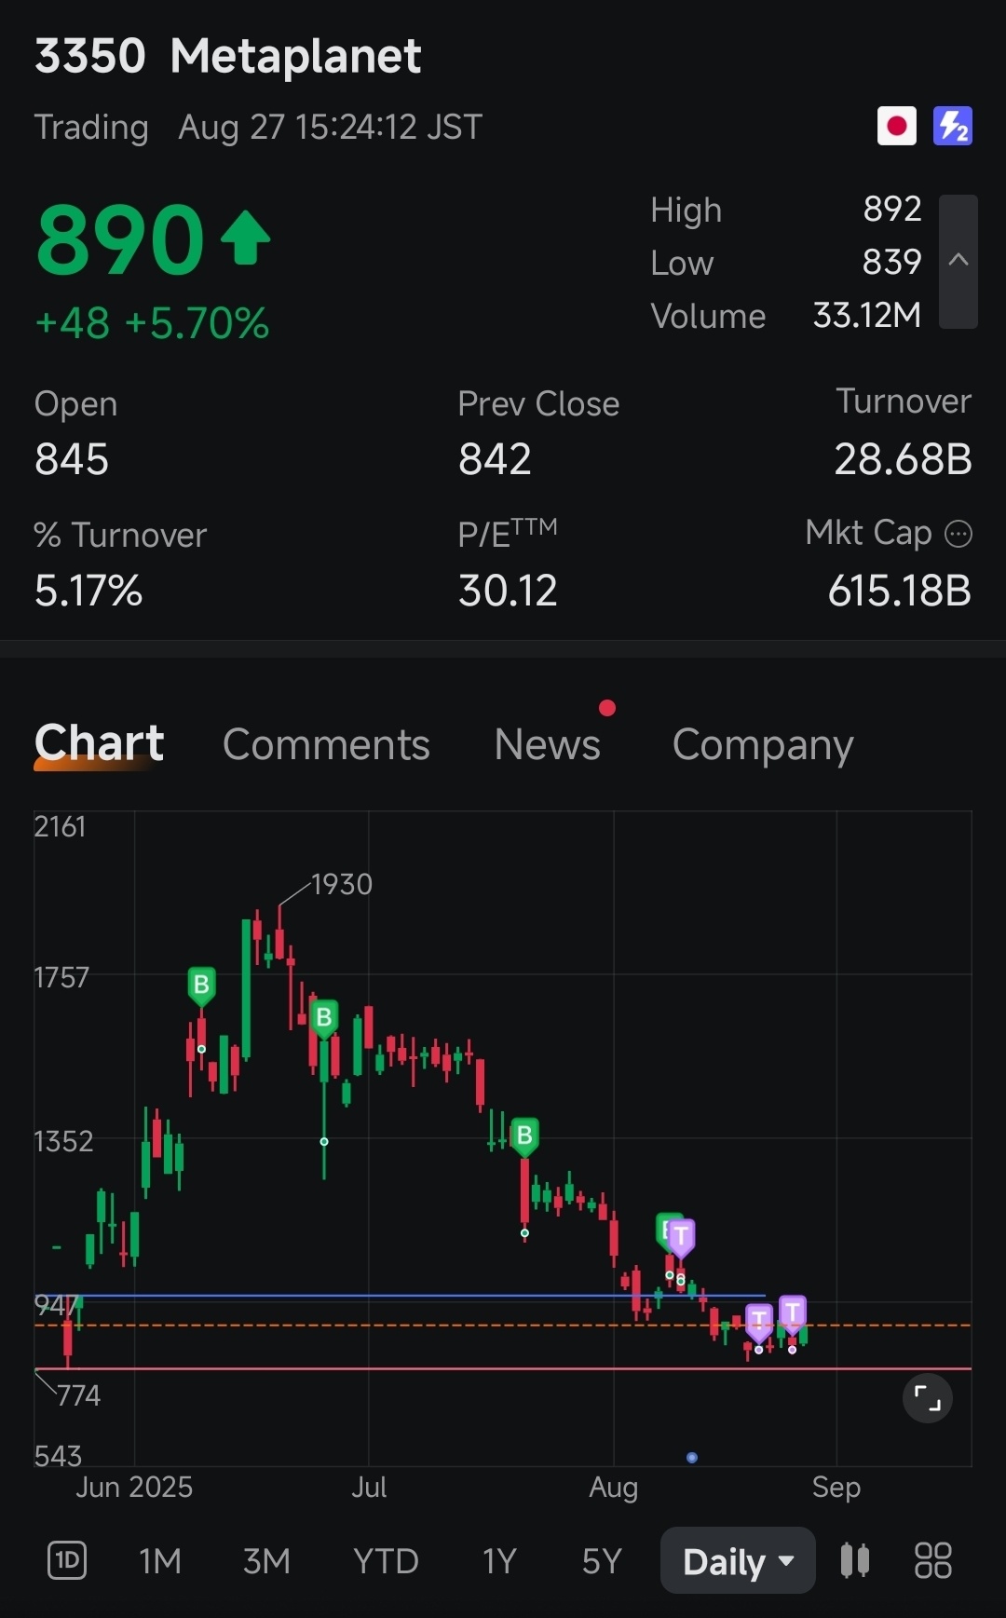Tap the Aug x-axis label
Image resolution: width=1006 pixels, height=1618 pixels.
[x=614, y=1488]
